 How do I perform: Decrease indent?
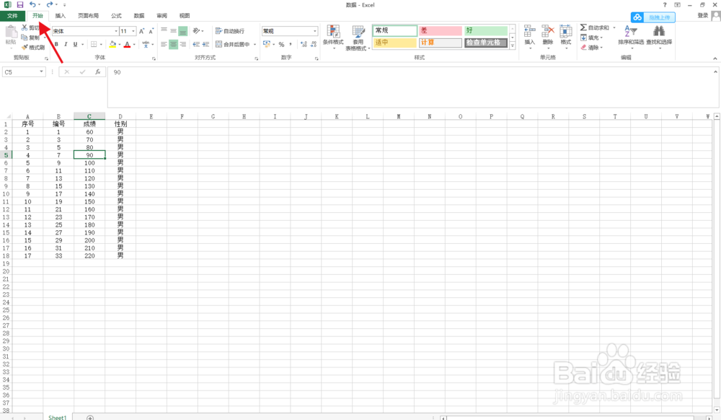tap(196, 45)
